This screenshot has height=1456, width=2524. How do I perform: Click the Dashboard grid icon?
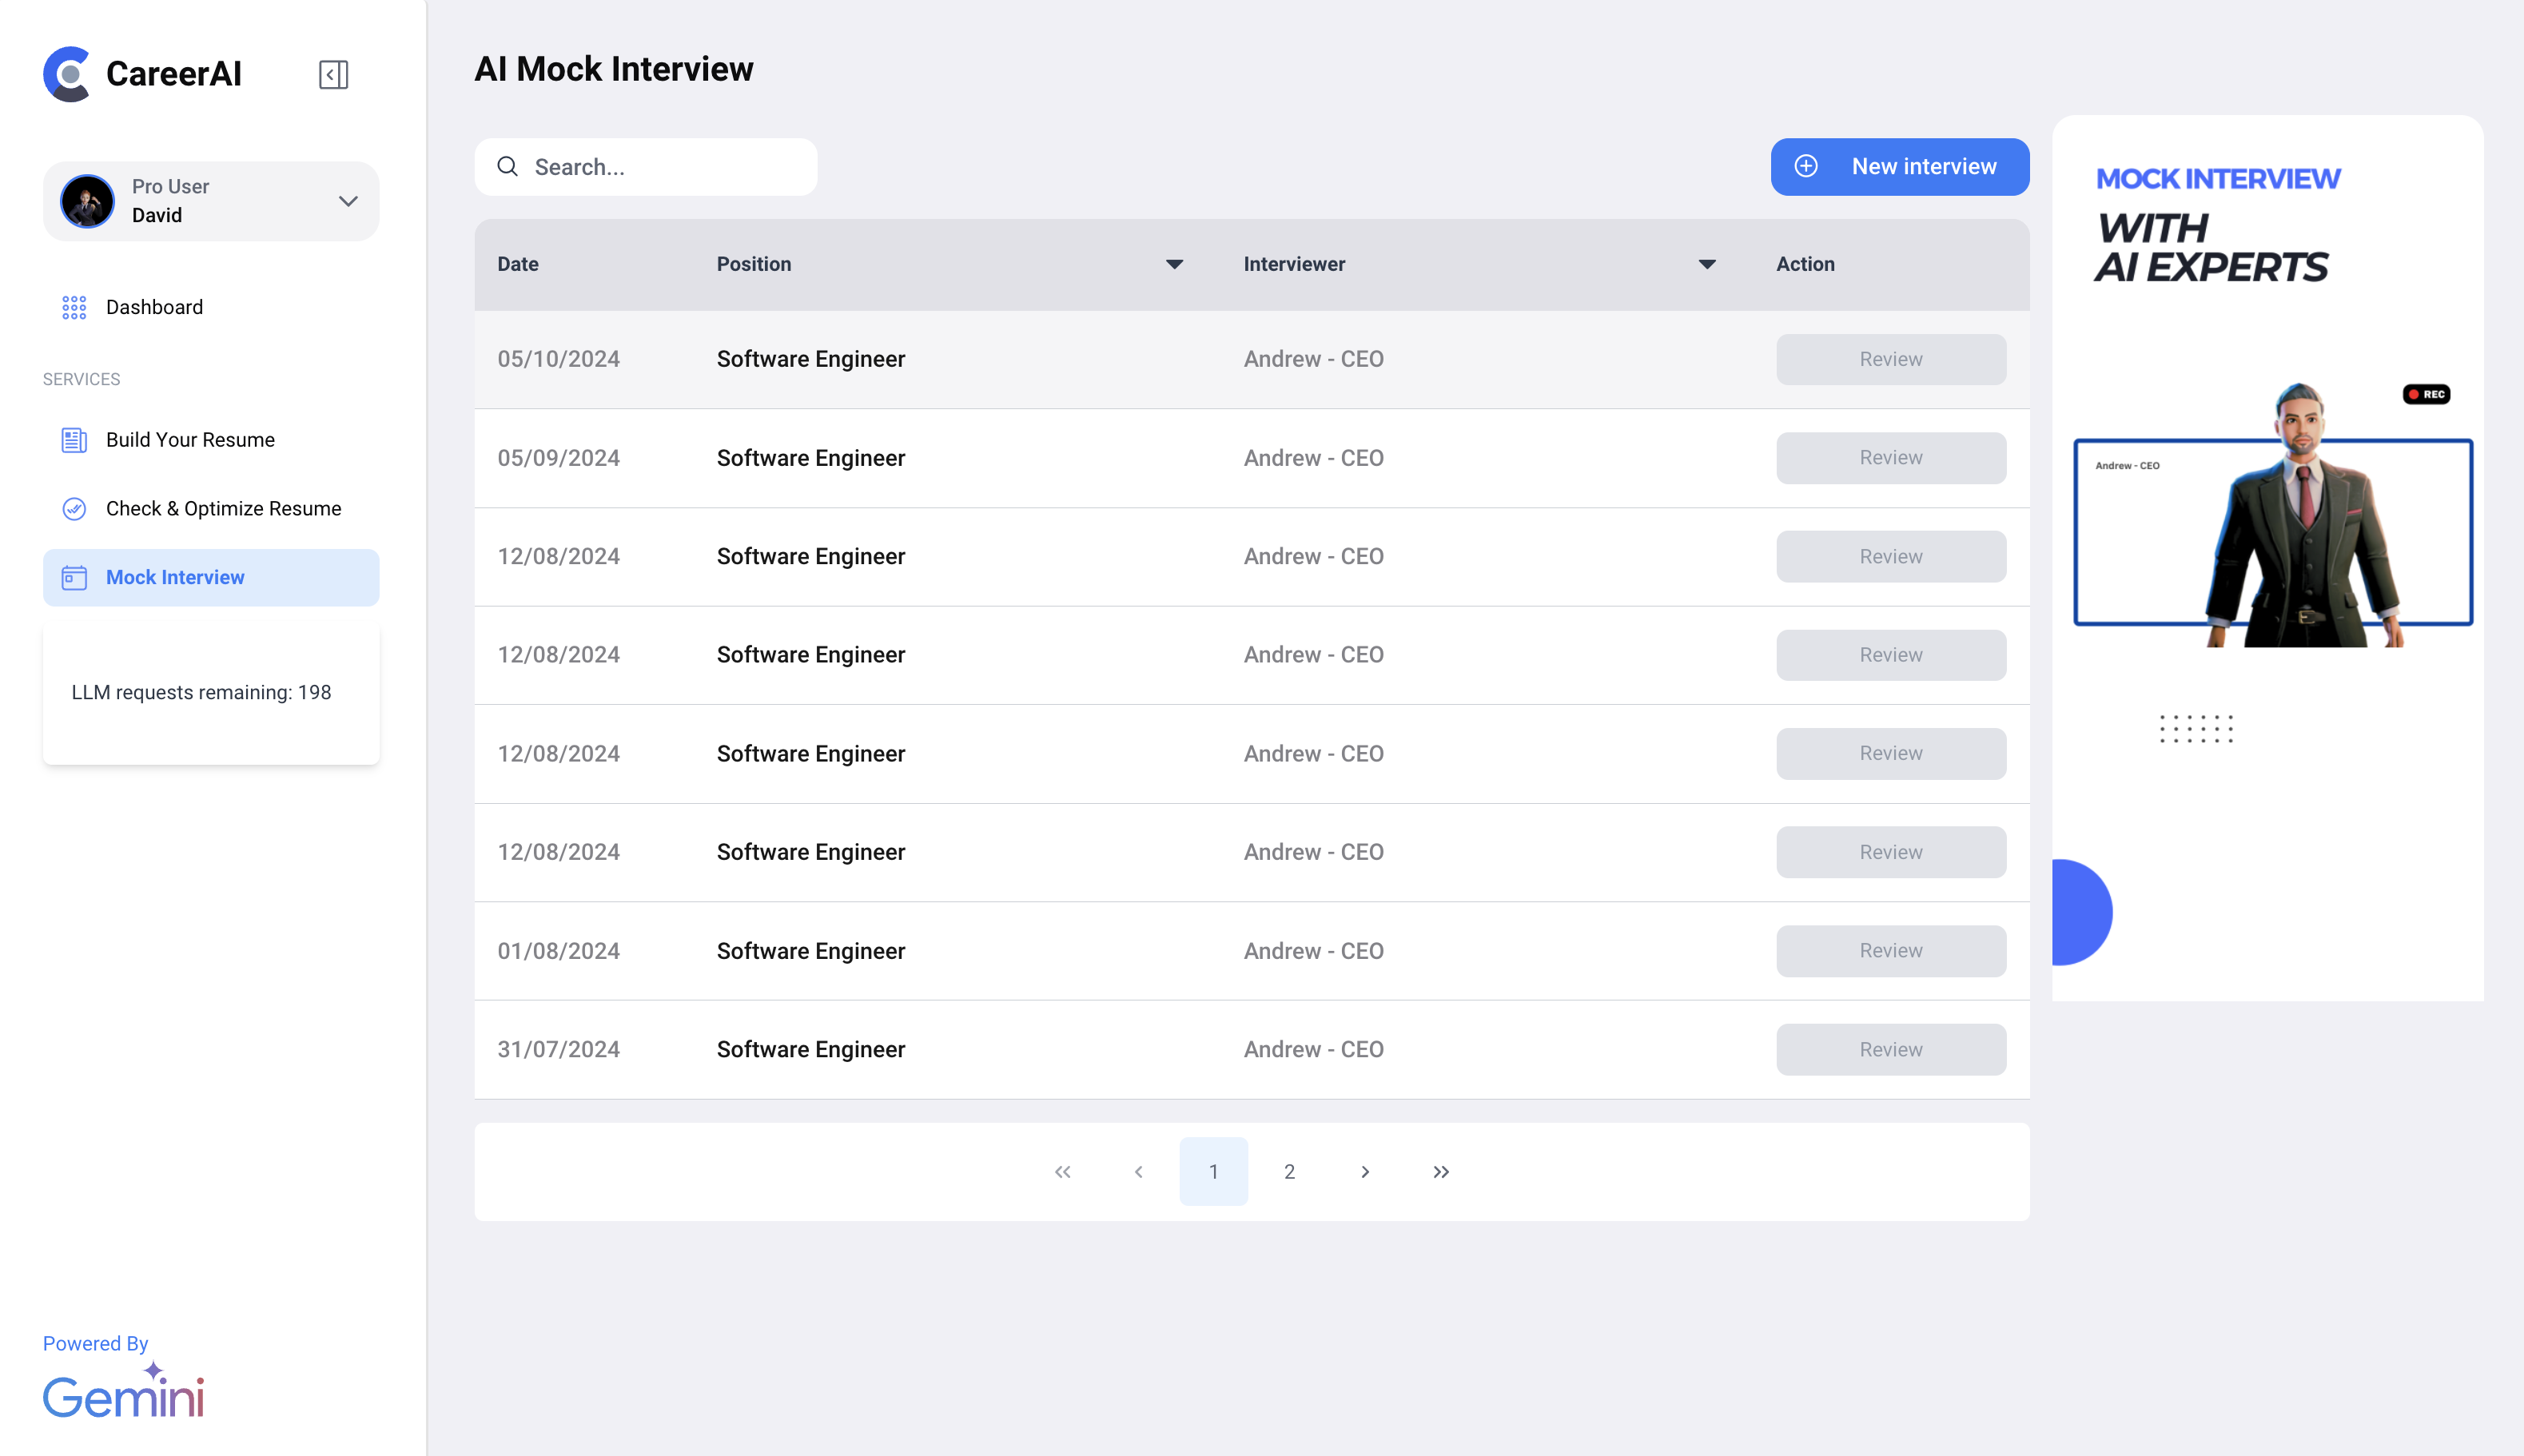click(74, 307)
